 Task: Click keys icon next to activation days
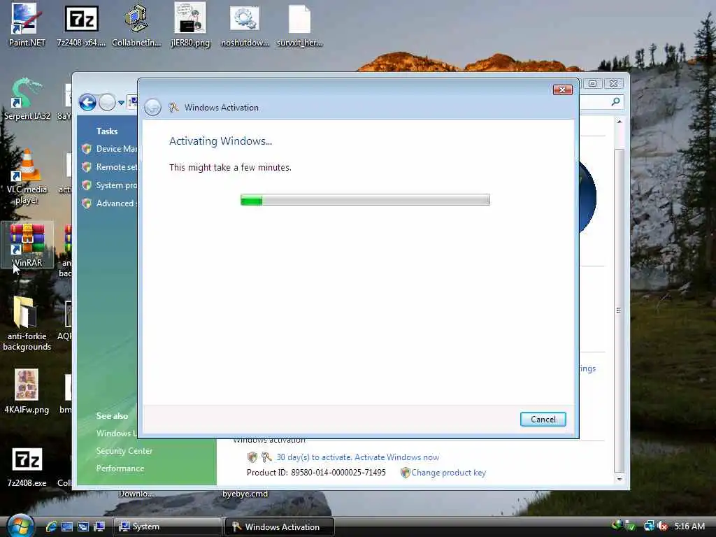(266, 457)
